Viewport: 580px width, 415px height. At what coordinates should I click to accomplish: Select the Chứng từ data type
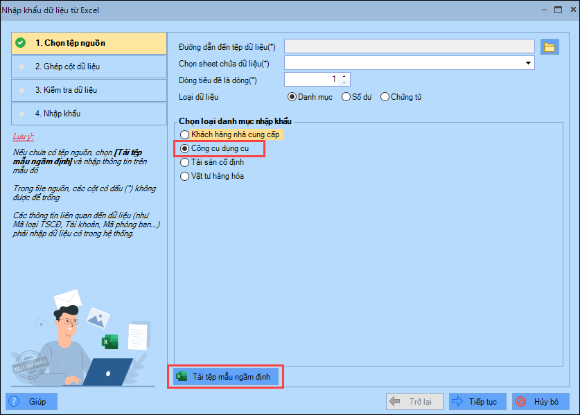click(401, 97)
